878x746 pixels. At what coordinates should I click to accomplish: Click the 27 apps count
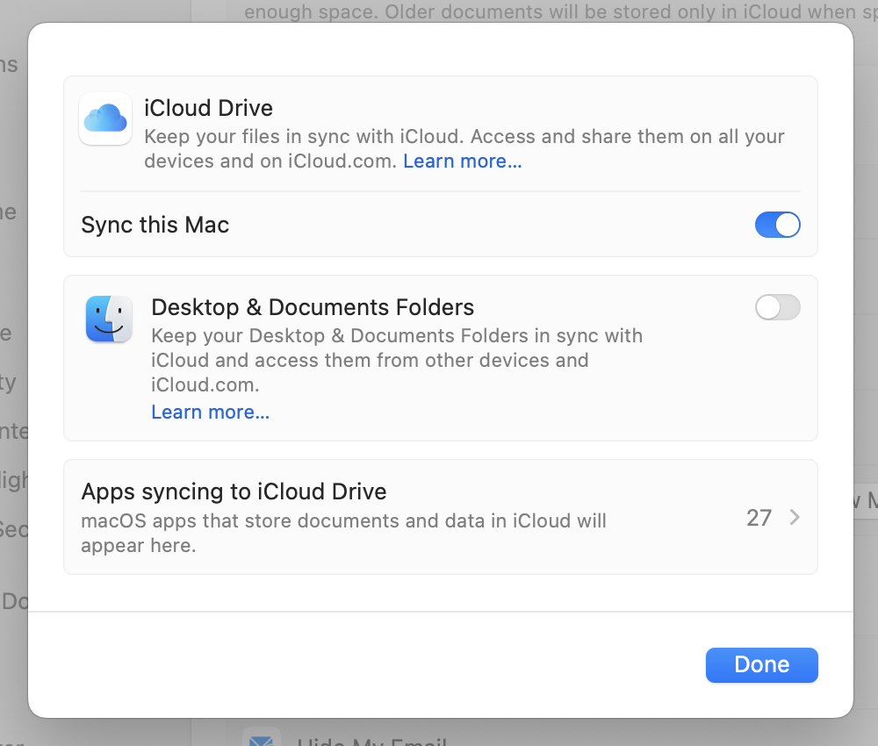[759, 518]
